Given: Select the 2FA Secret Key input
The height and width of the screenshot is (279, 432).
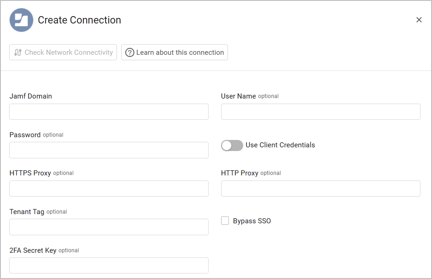Looking at the screenshot, I should pyautogui.click(x=109, y=266).
